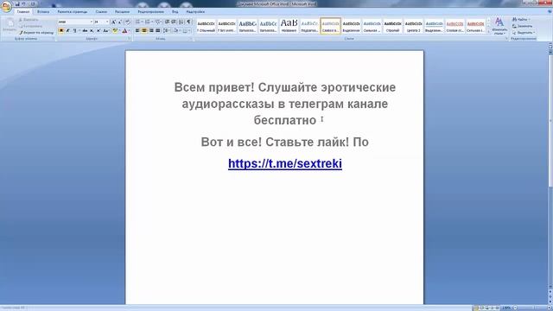Open the https://t.me/sextreki link
Viewport: 553px width, 311px height.
285,163
